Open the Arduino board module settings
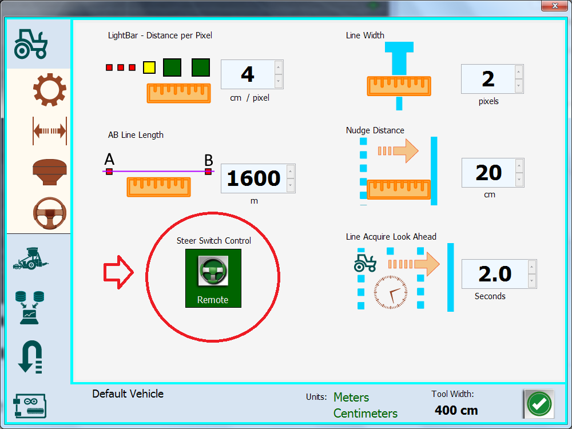The image size is (572, 429). [x=31, y=405]
